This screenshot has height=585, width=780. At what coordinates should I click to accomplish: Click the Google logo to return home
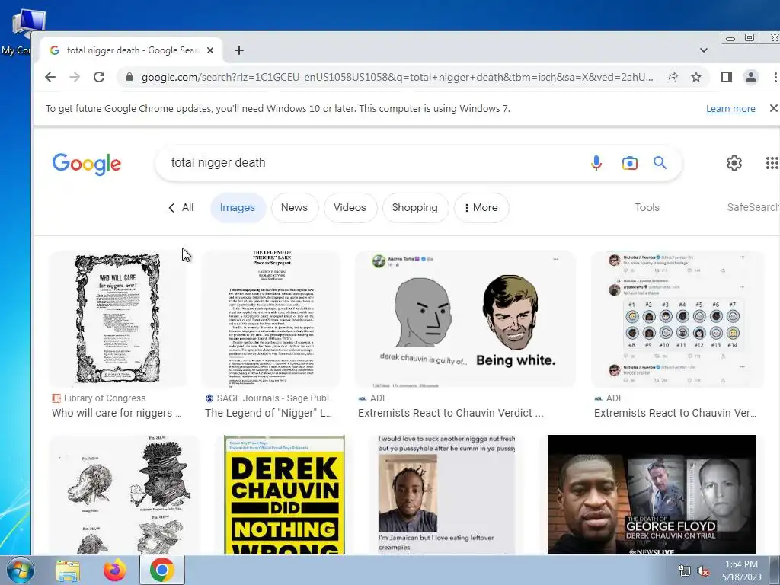click(x=87, y=164)
